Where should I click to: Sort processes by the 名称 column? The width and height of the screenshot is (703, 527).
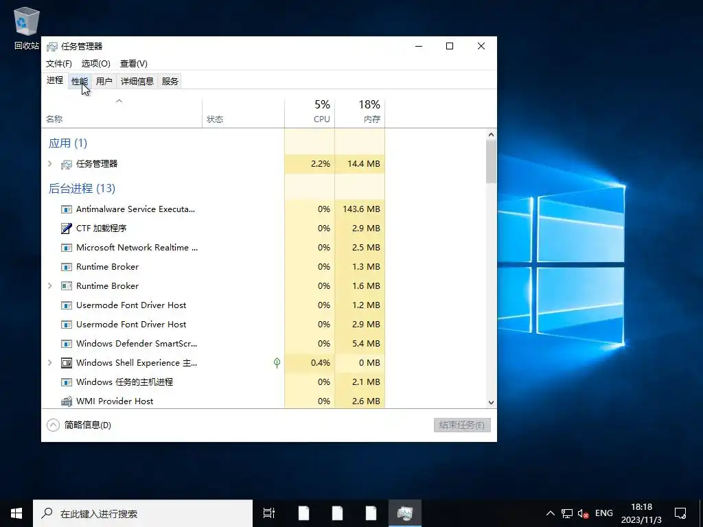pyautogui.click(x=122, y=113)
